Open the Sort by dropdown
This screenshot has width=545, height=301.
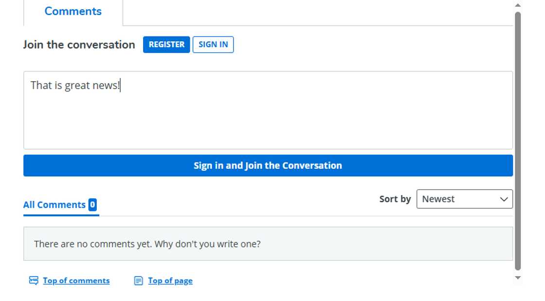pos(465,199)
